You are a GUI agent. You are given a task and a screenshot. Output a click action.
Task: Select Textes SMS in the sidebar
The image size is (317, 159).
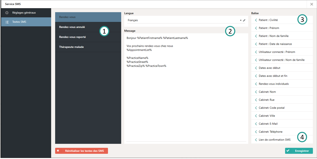pyautogui.click(x=19, y=22)
